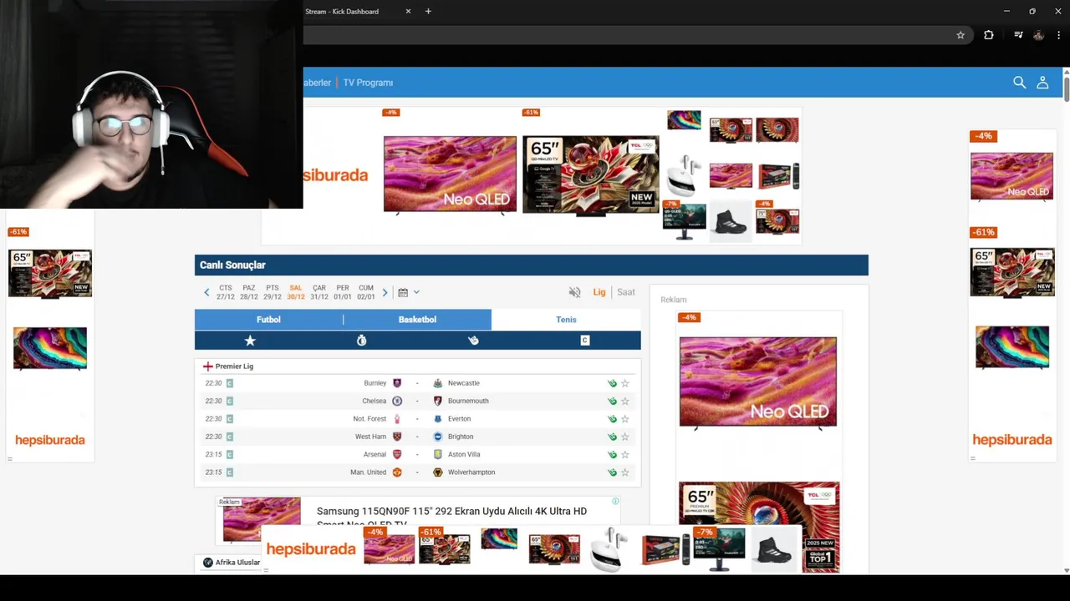
Task: Sort matches by Saat
Action: click(x=626, y=292)
